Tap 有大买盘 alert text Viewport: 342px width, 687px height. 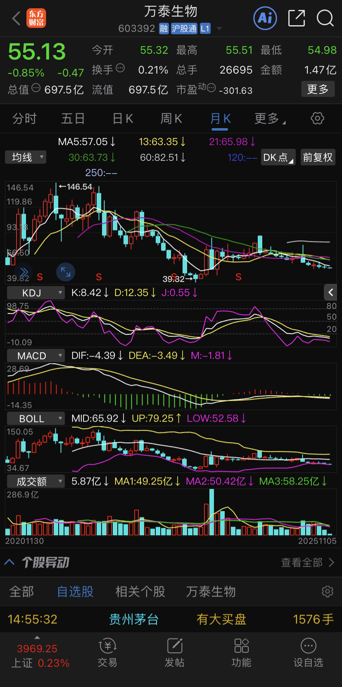(x=221, y=619)
